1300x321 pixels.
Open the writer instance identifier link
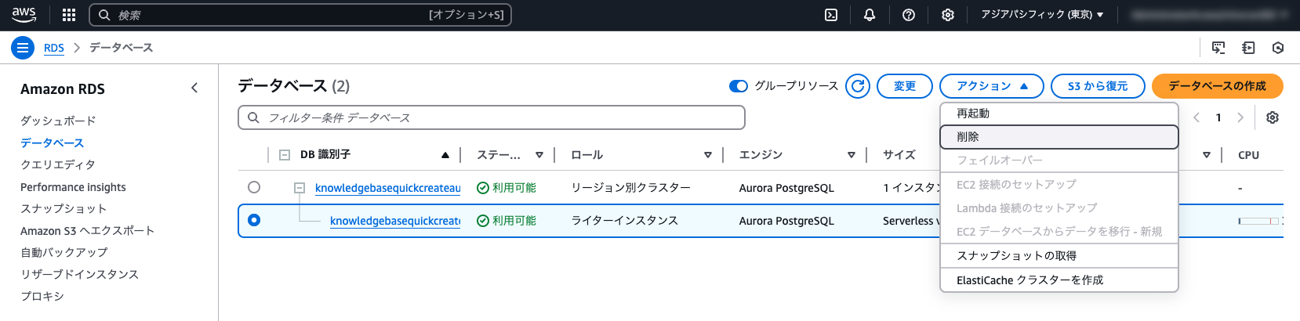tap(395, 221)
